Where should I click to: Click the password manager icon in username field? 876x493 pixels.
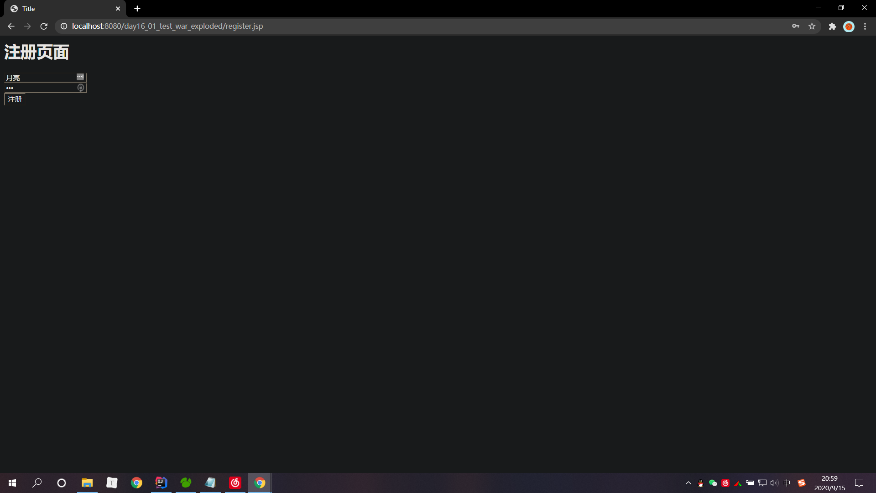80,77
